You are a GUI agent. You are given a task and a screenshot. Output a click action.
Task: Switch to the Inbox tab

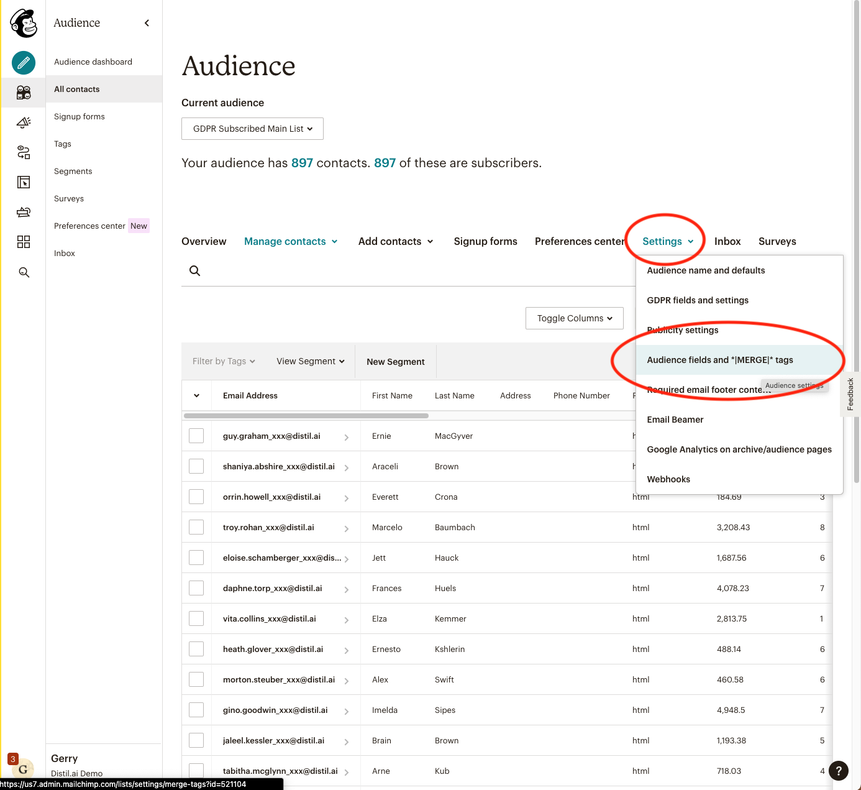pos(727,241)
